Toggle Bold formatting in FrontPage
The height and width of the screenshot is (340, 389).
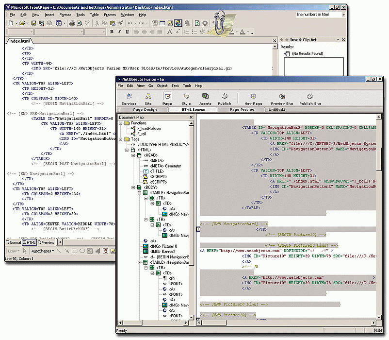click(112, 32)
